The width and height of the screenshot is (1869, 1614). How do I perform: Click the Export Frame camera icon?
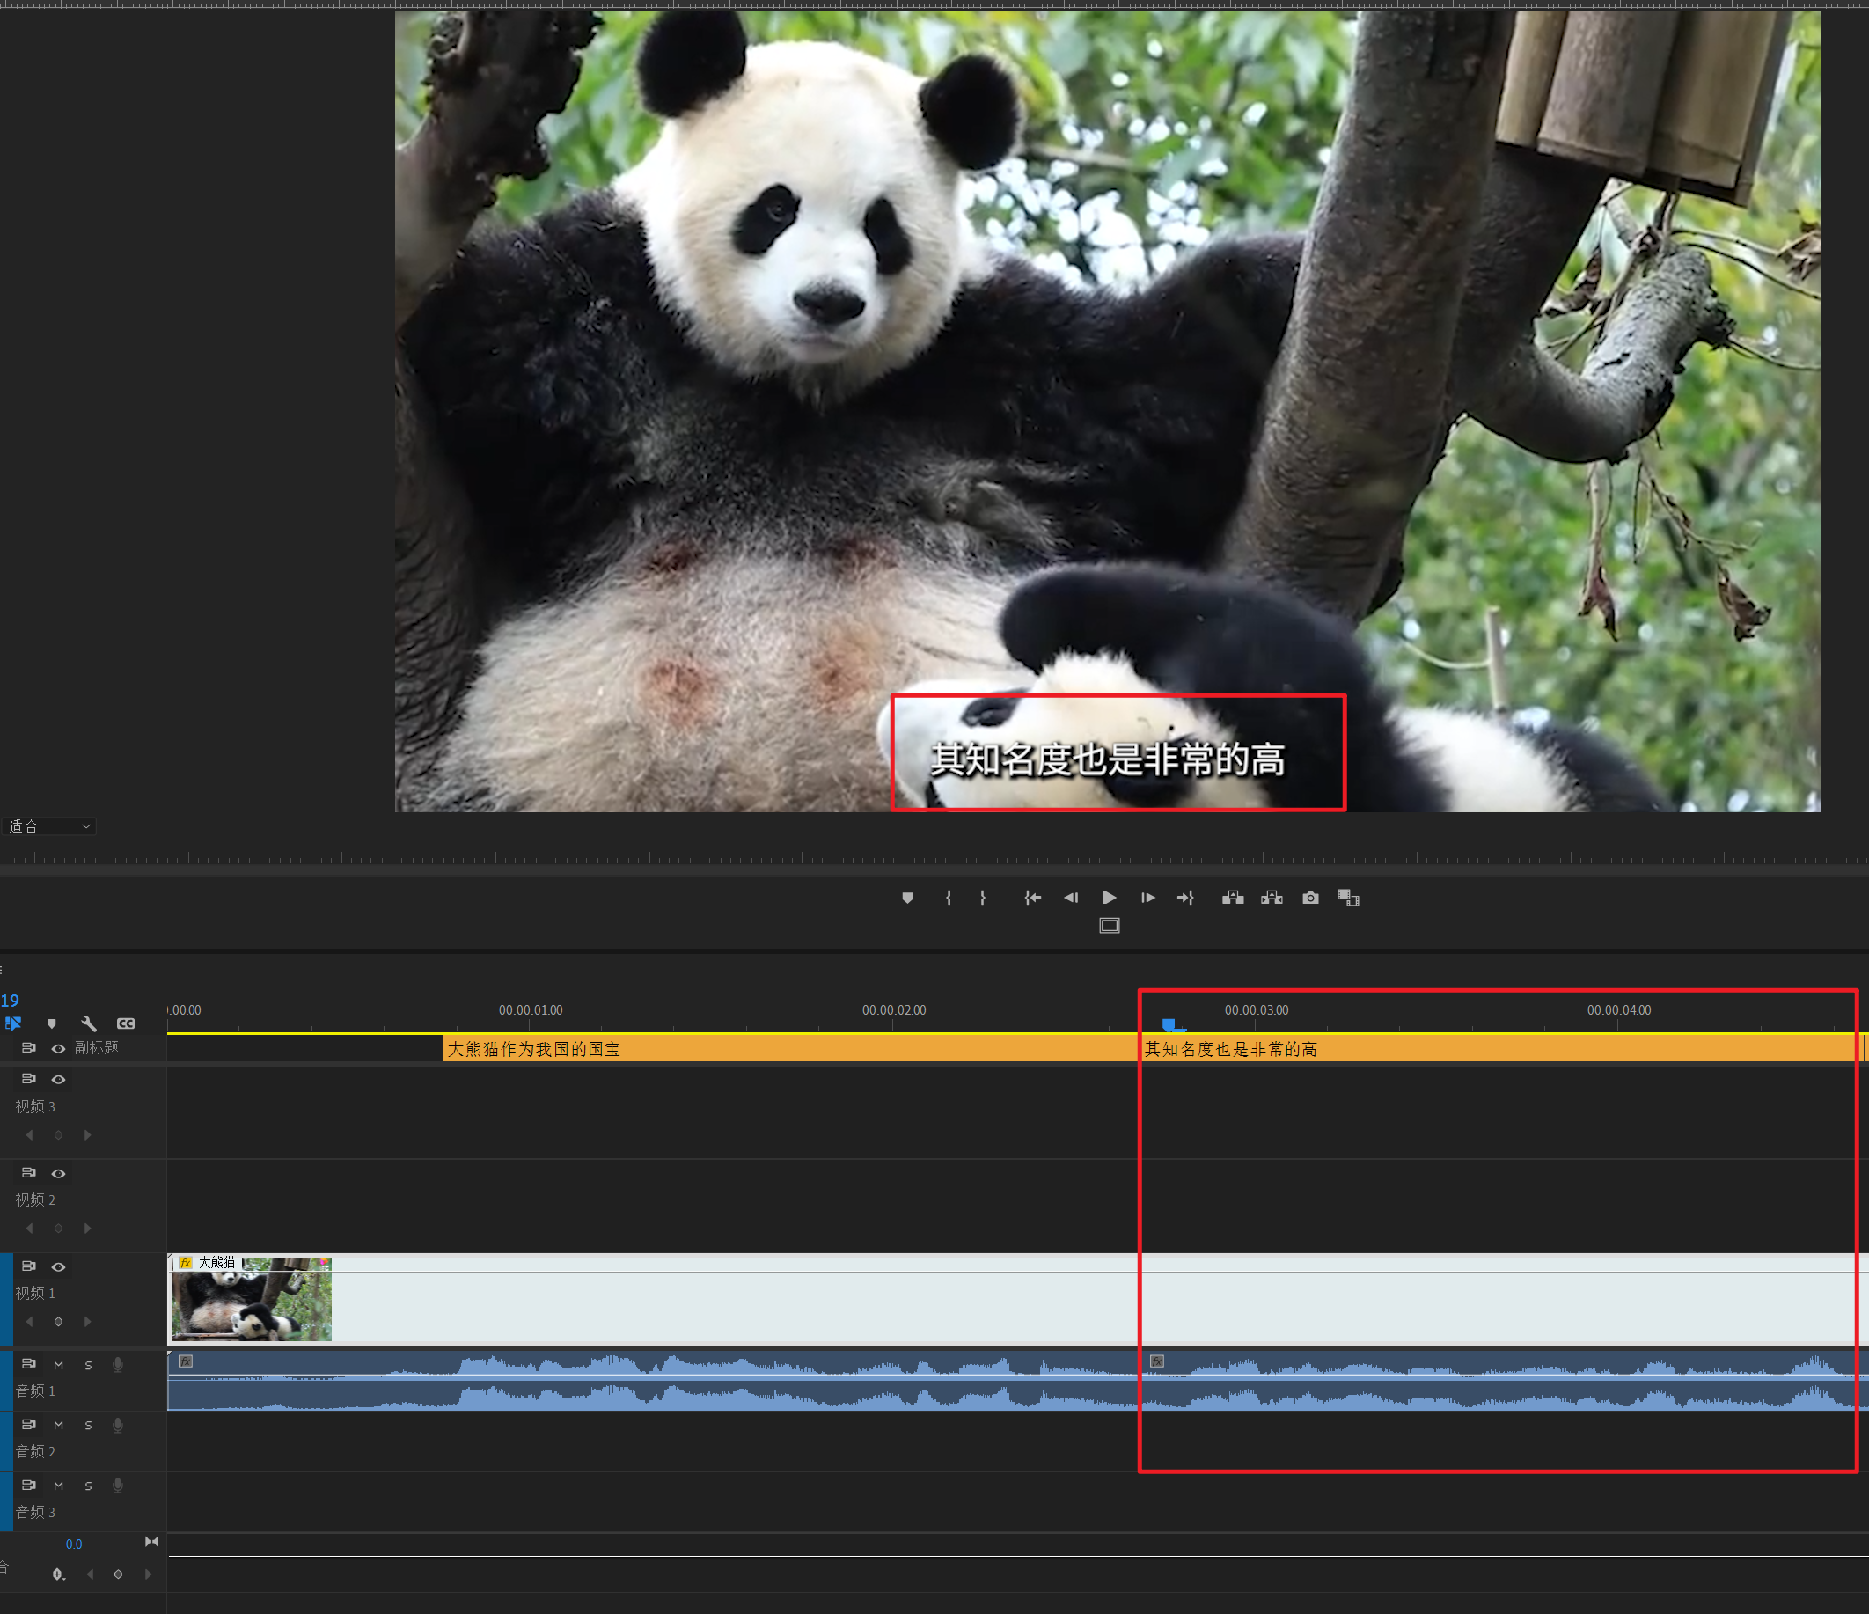1310,898
